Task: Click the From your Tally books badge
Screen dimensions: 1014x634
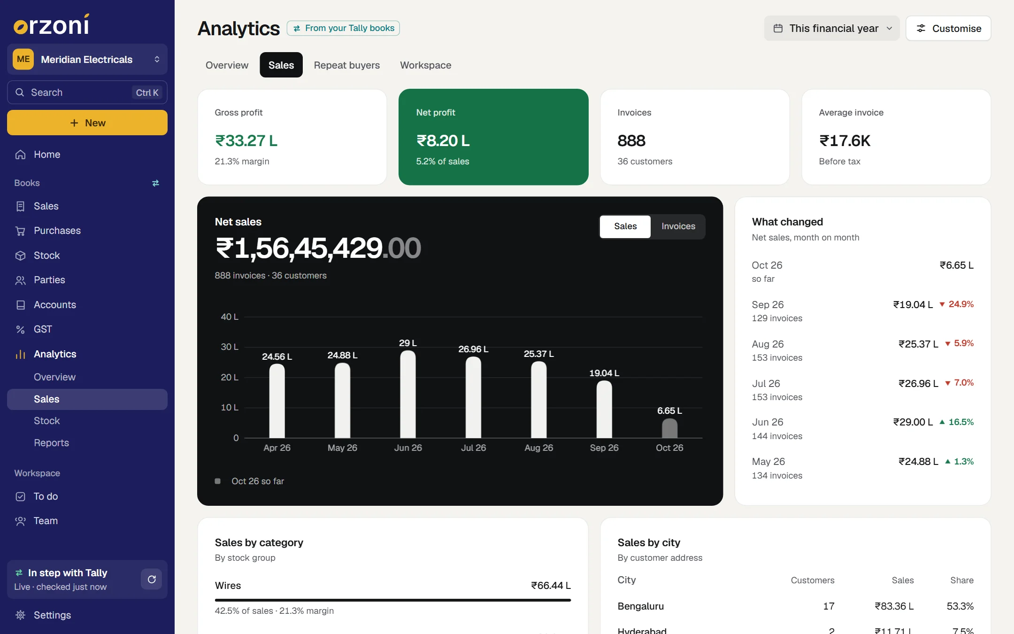Action: coord(343,28)
